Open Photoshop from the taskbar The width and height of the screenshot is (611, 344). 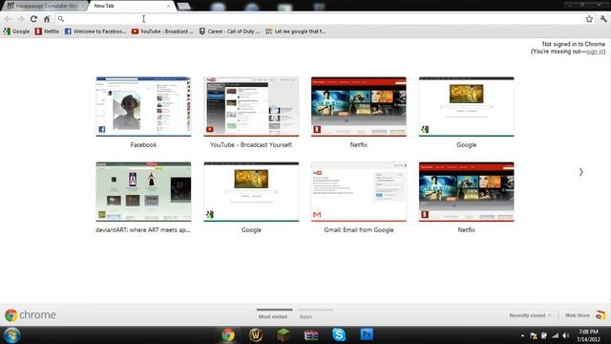click(367, 334)
